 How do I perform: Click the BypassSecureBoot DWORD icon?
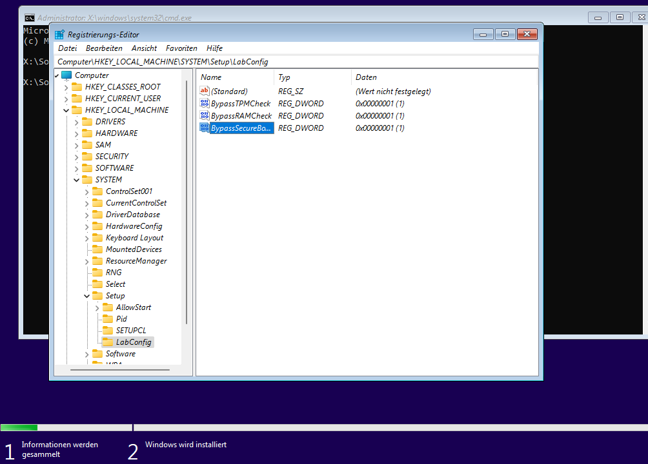click(205, 128)
